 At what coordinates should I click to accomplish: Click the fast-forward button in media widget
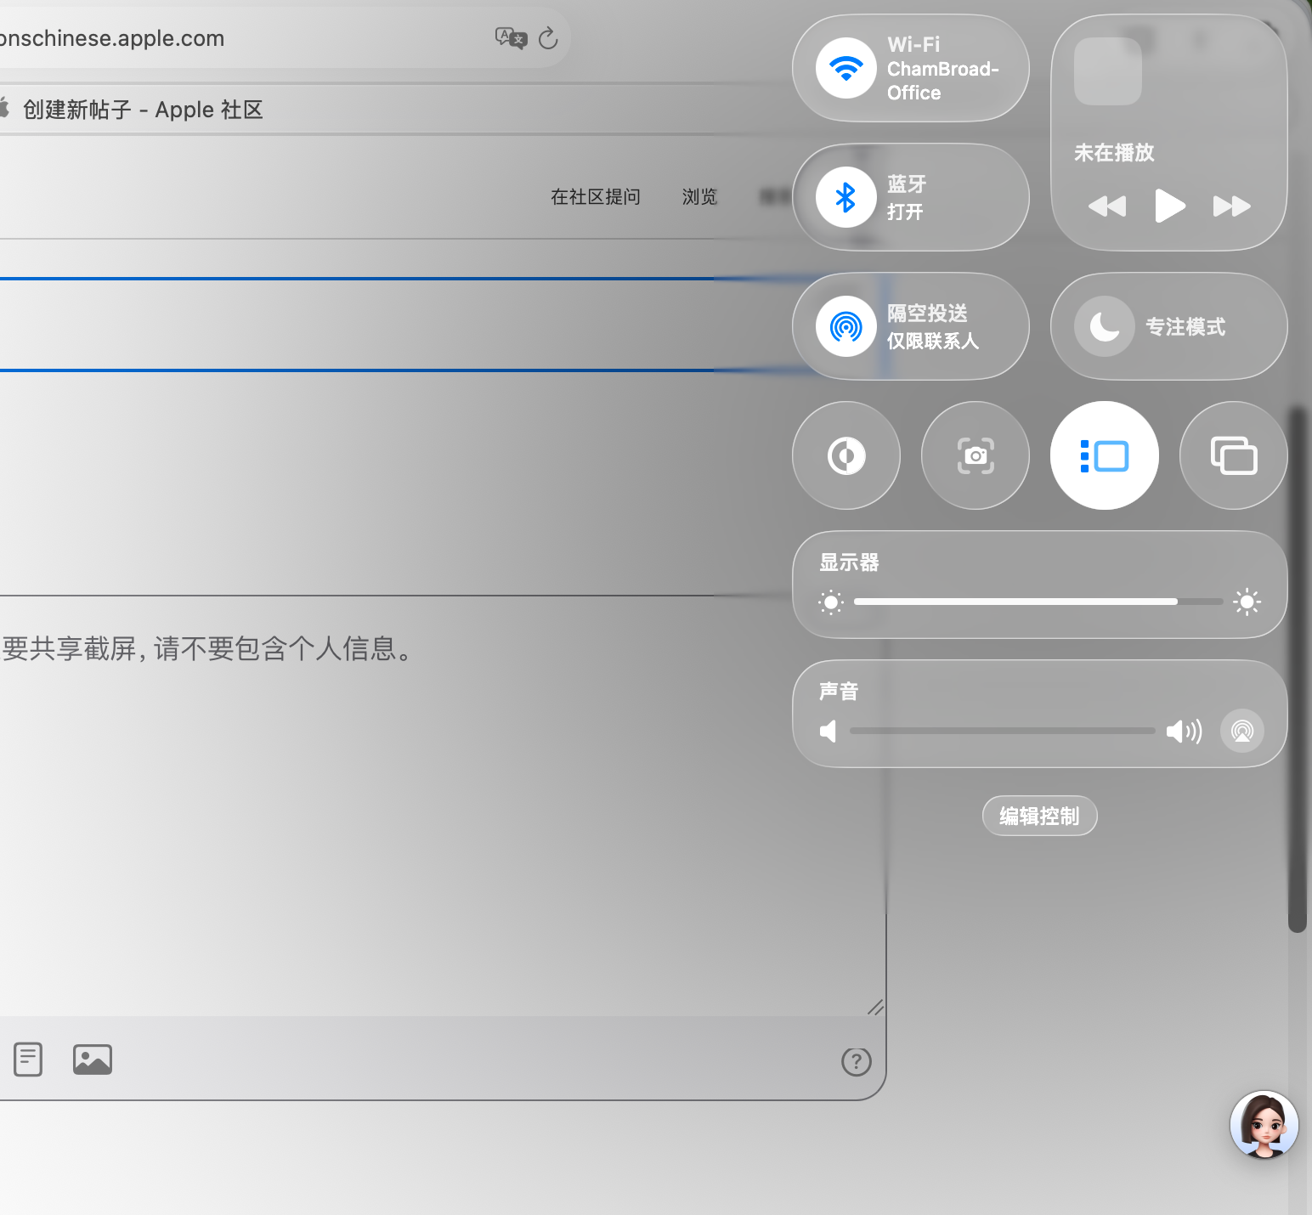pyautogui.click(x=1231, y=206)
